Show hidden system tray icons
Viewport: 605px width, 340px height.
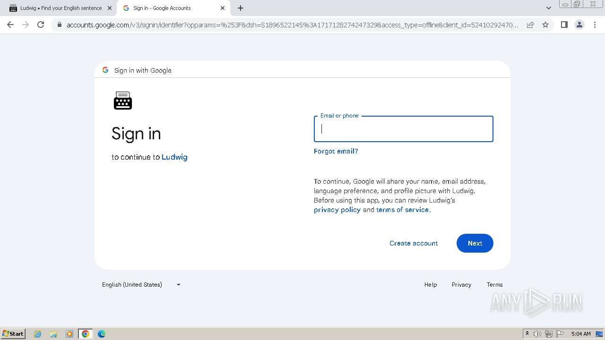pyautogui.click(x=527, y=333)
